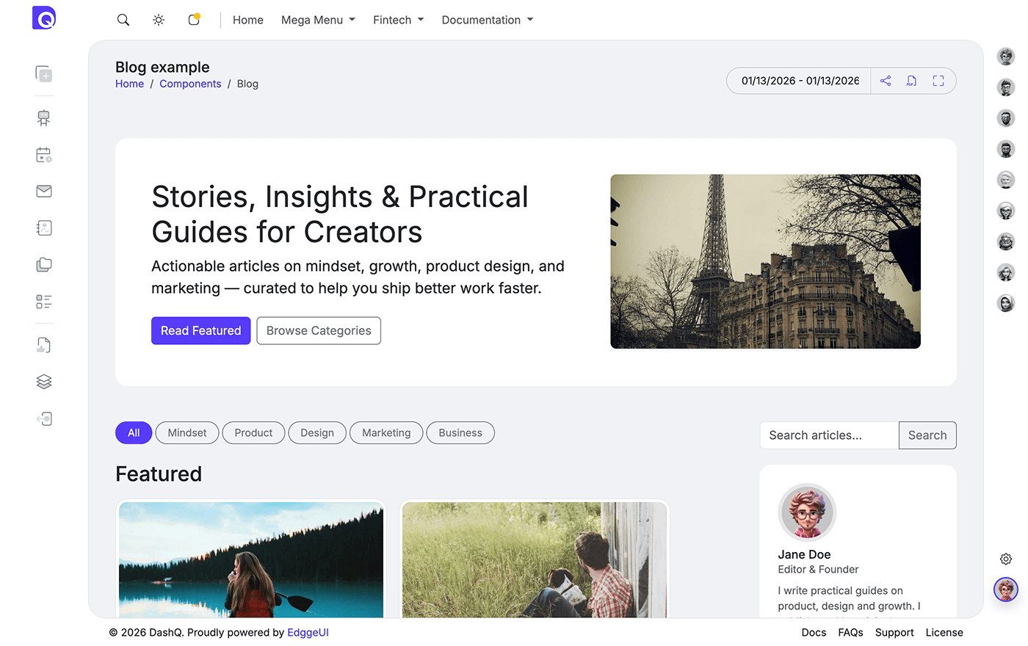This screenshot has height=646, width=1028.
Task: Toggle the light/dark theme sun icon
Action: point(159,20)
